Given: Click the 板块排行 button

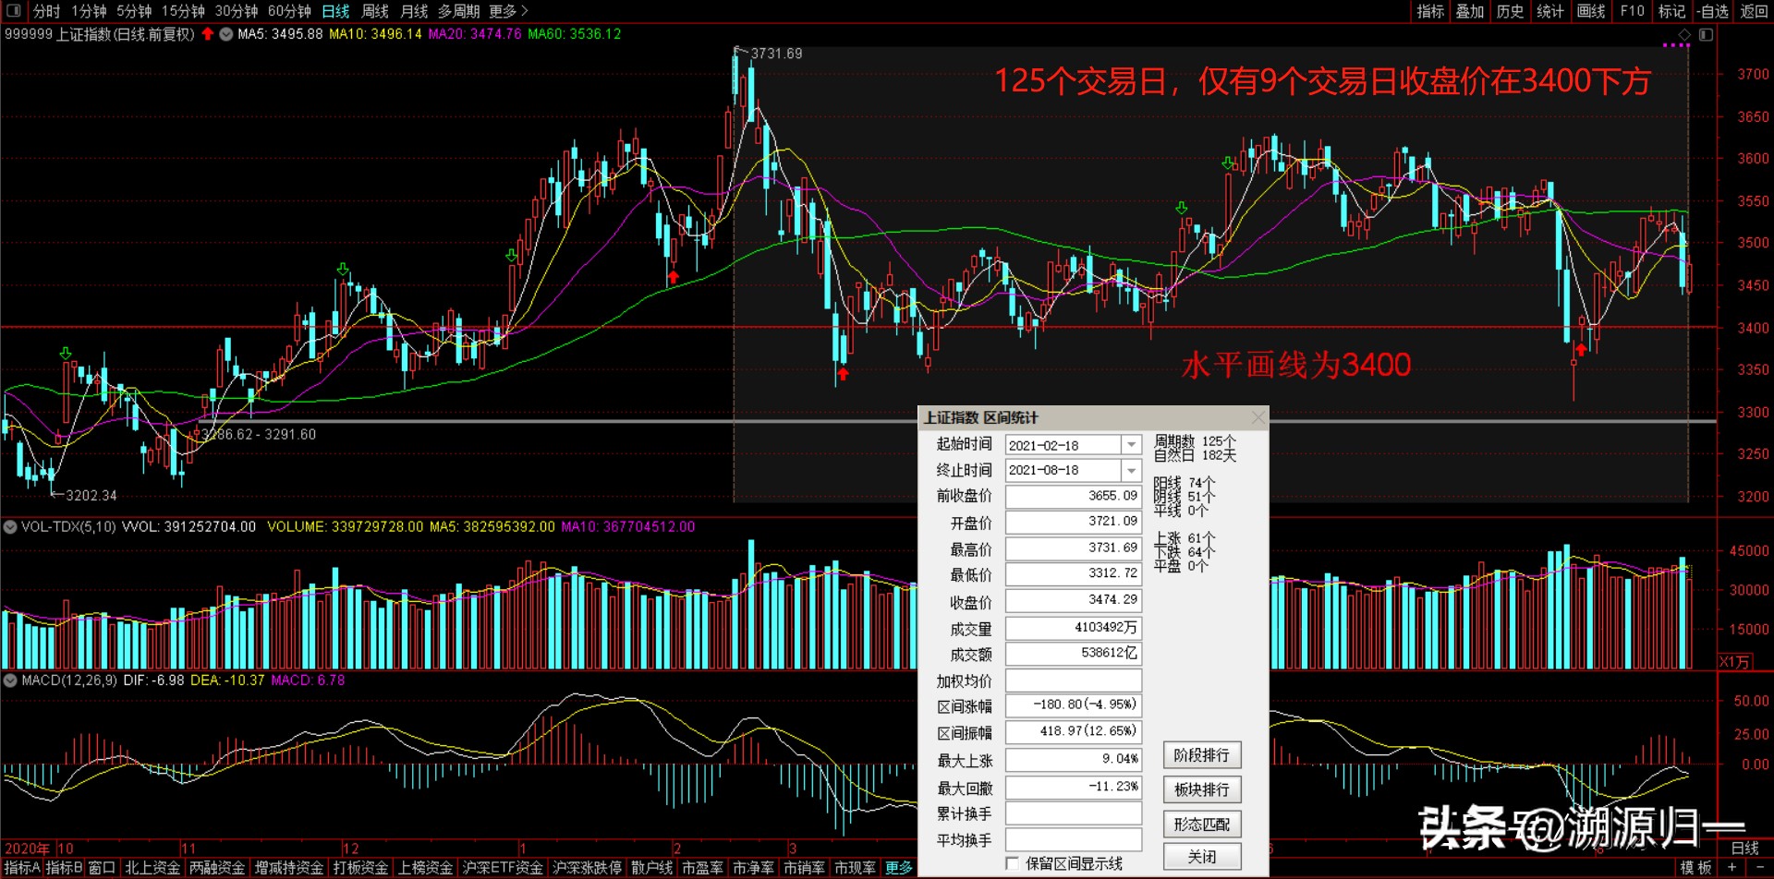Looking at the screenshot, I should pos(1201,789).
